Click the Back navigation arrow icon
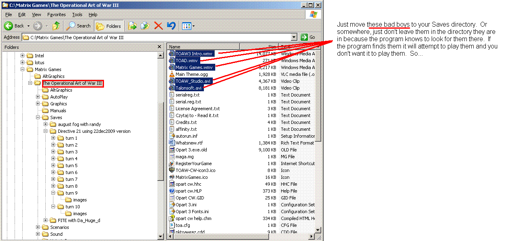The width and height of the screenshot is (515, 241). point(8,26)
